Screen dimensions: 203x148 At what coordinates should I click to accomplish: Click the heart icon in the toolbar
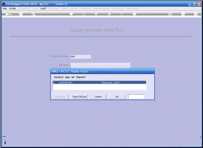71,14
